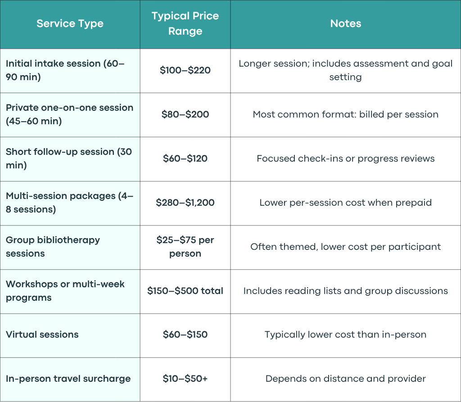Click the $80–$200 price cell
Screen dimensions: 461x402
[185, 115]
